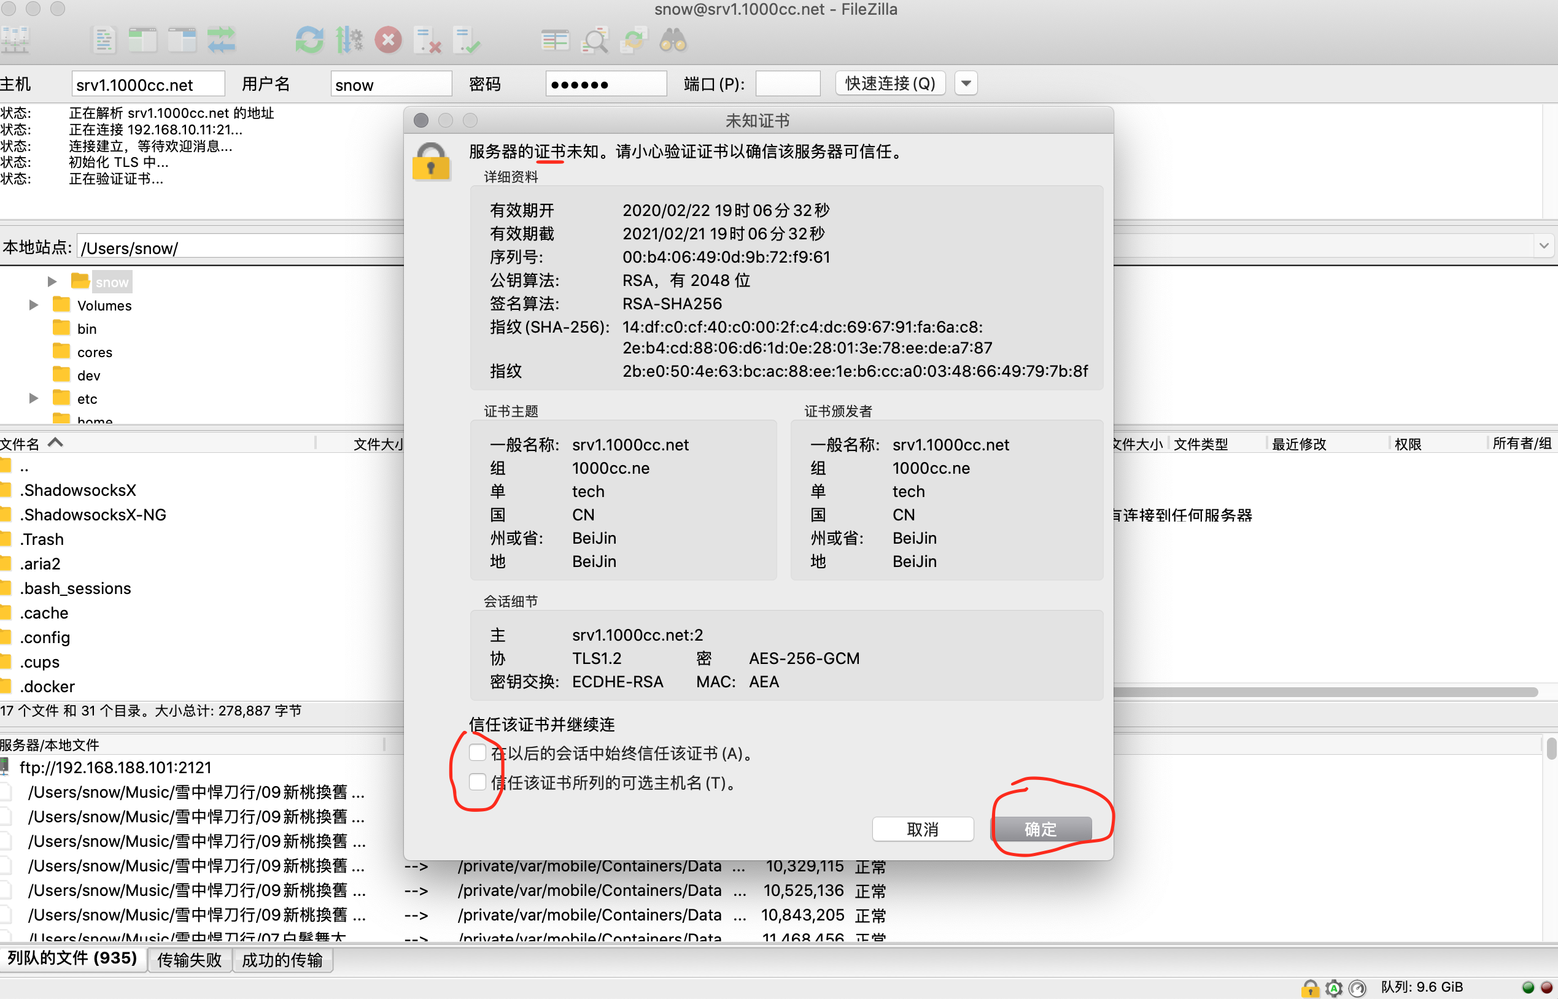The image size is (1558, 999).
Task: Select the .ShadowsocksX-NG folder row
Action: (x=201, y=514)
